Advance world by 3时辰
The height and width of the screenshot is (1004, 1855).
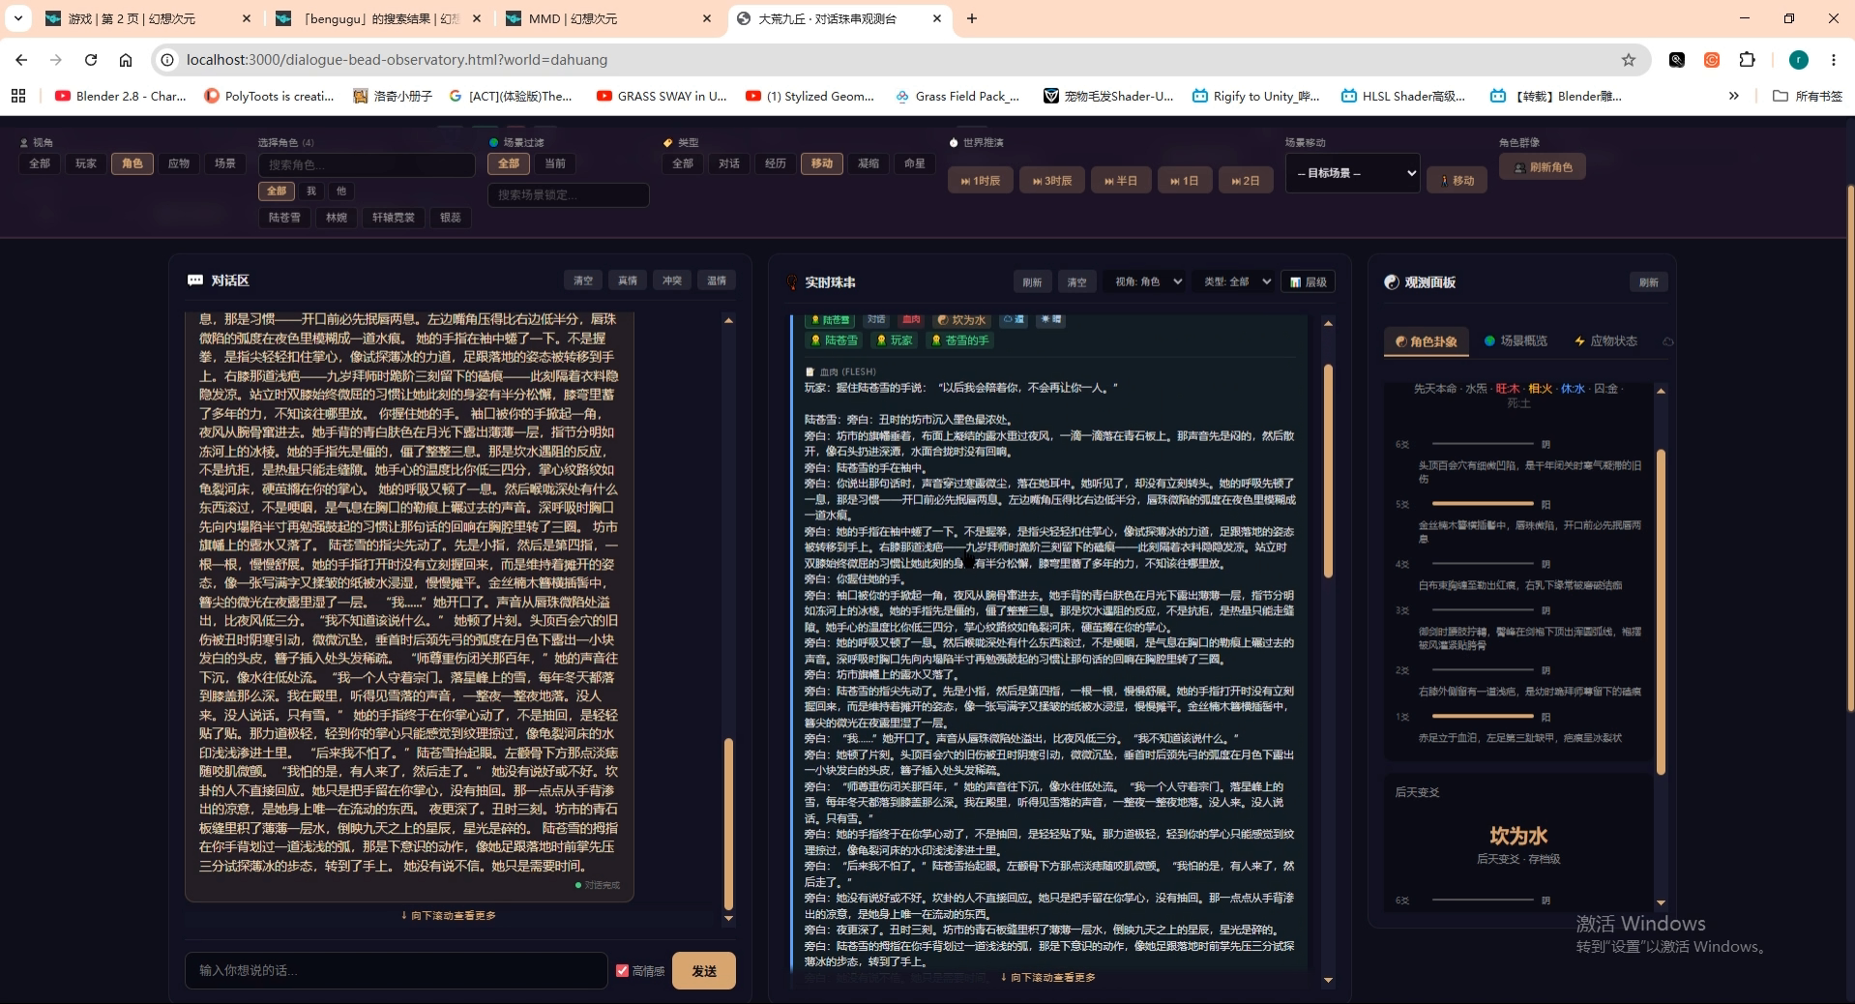tap(1052, 181)
